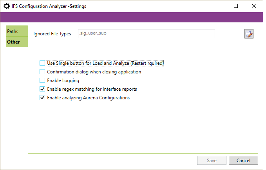This screenshot has height=170, width=266.
Task: Minimize the Settings window
Action: (218, 6)
